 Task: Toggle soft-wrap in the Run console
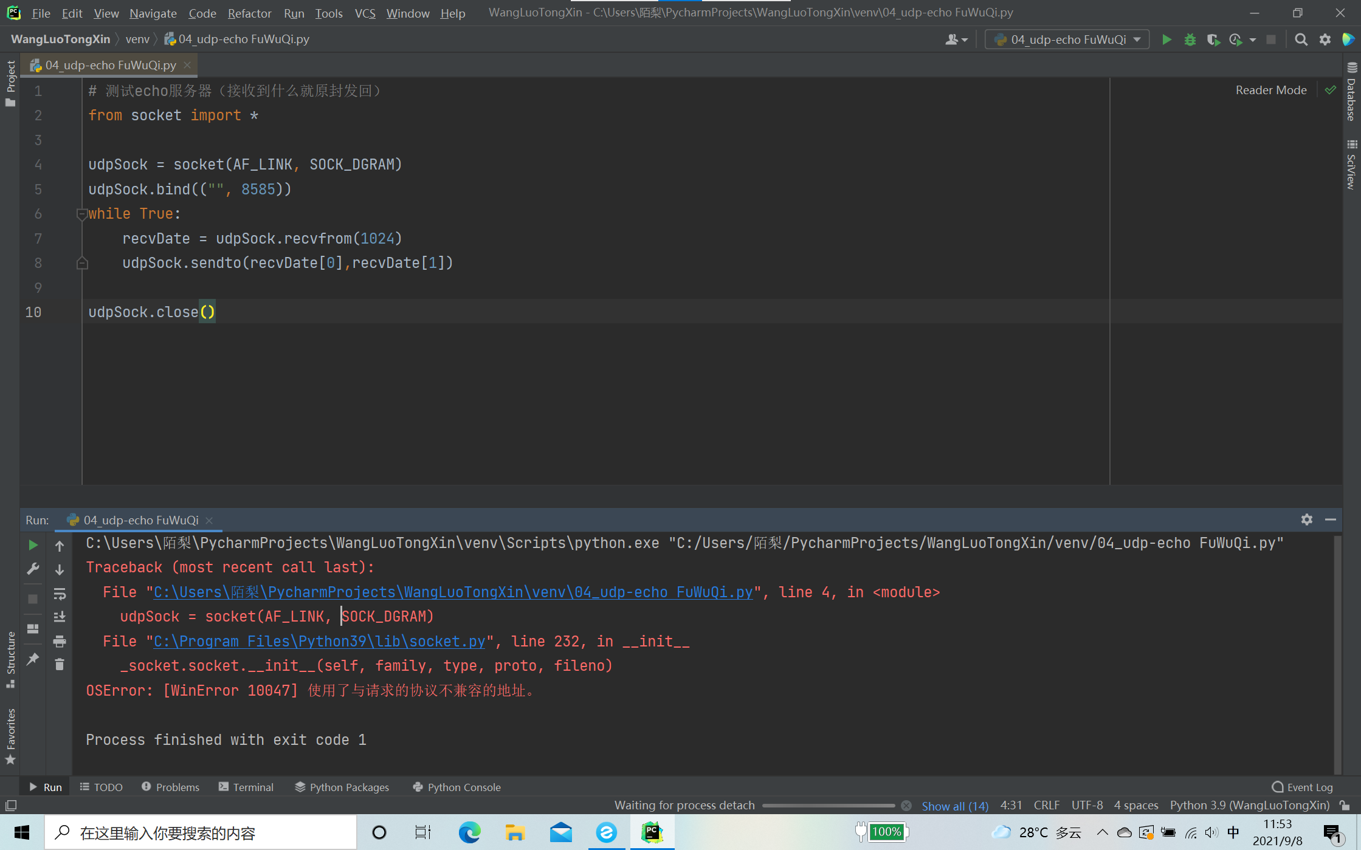click(60, 594)
